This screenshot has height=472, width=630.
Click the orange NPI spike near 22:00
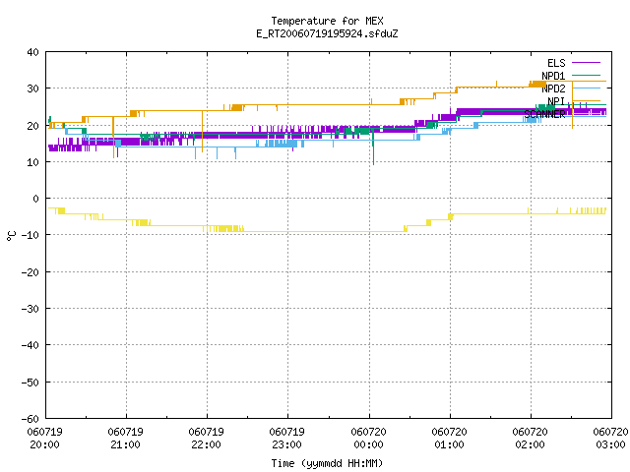click(202, 131)
